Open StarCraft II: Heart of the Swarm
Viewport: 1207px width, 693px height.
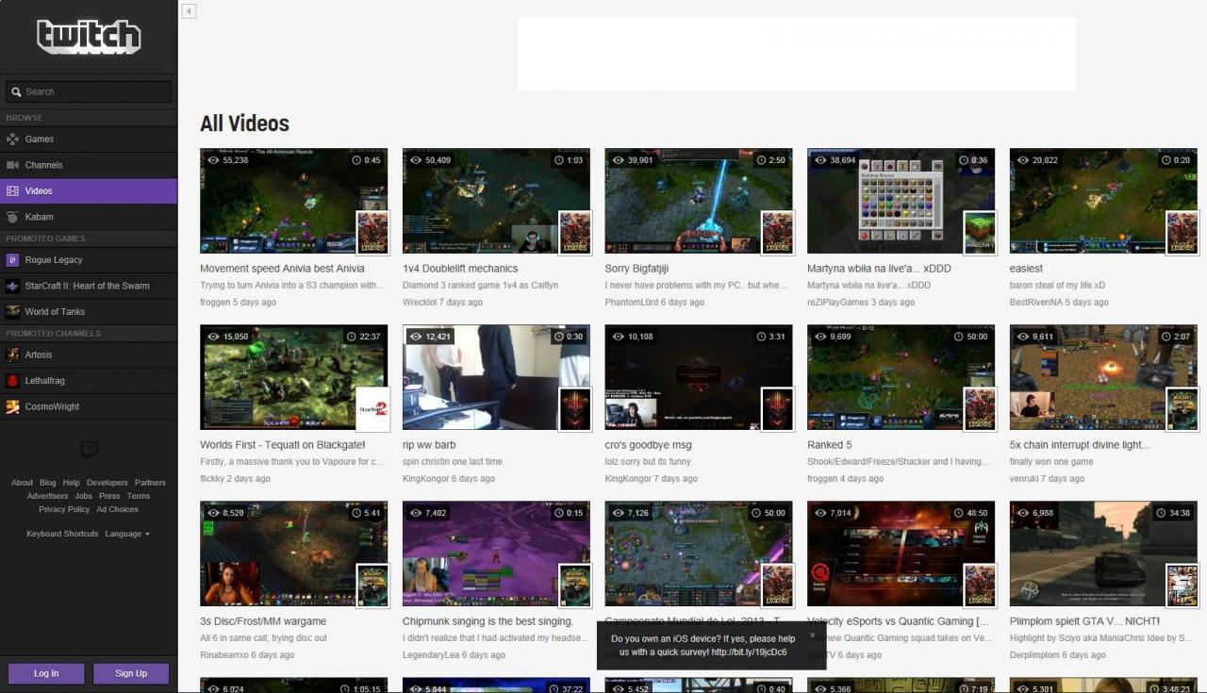coord(89,286)
